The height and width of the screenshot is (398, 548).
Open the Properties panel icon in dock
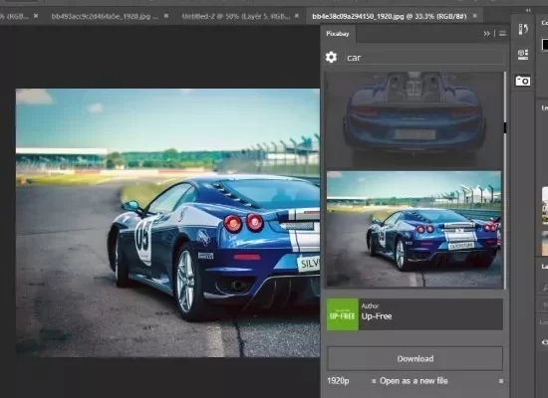point(523,55)
